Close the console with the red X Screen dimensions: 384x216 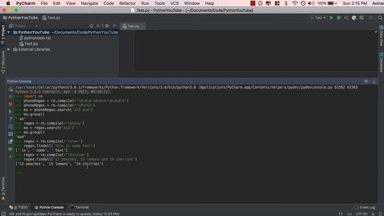coord(10,104)
